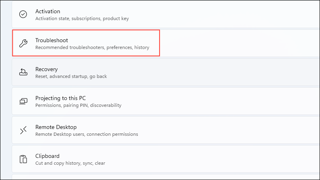Image resolution: width=320 pixels, height=180 pixels.
Task: Click the Remote Desktop arrows icon
Action: [x=23, y=130]
